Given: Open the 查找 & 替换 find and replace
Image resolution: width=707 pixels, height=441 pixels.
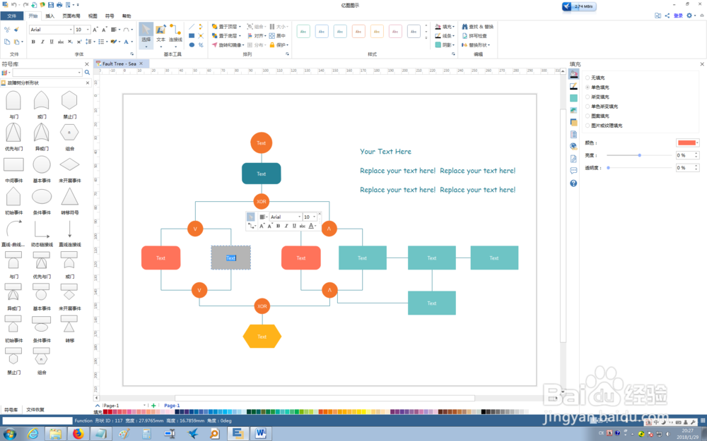Looking at the screenshot, I should point(477,27).
